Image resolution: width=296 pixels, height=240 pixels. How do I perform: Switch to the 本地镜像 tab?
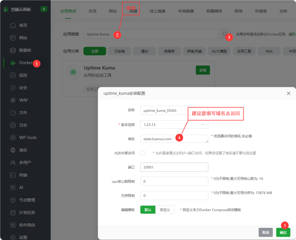point(186,11)
